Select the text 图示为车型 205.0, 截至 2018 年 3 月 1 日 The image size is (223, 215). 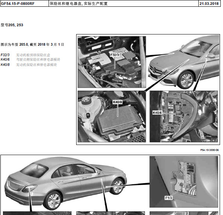(32, 45)
